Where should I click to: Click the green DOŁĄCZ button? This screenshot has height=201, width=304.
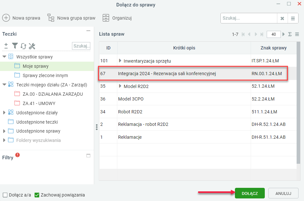pos(250,193)
